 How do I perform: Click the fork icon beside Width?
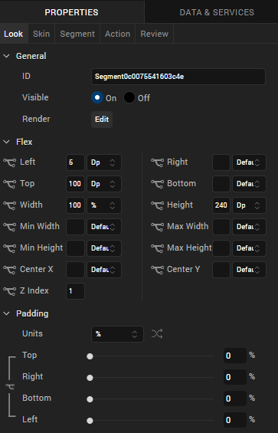[x=10, y=205]
